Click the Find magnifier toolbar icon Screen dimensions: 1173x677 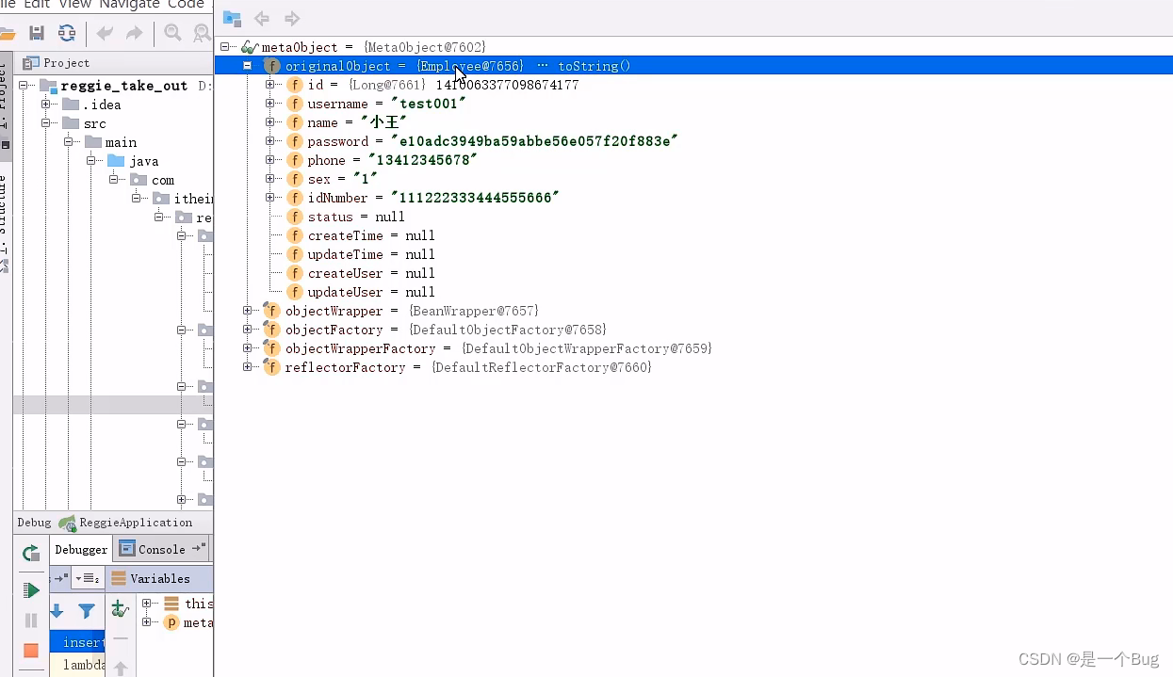coord(172,33)
